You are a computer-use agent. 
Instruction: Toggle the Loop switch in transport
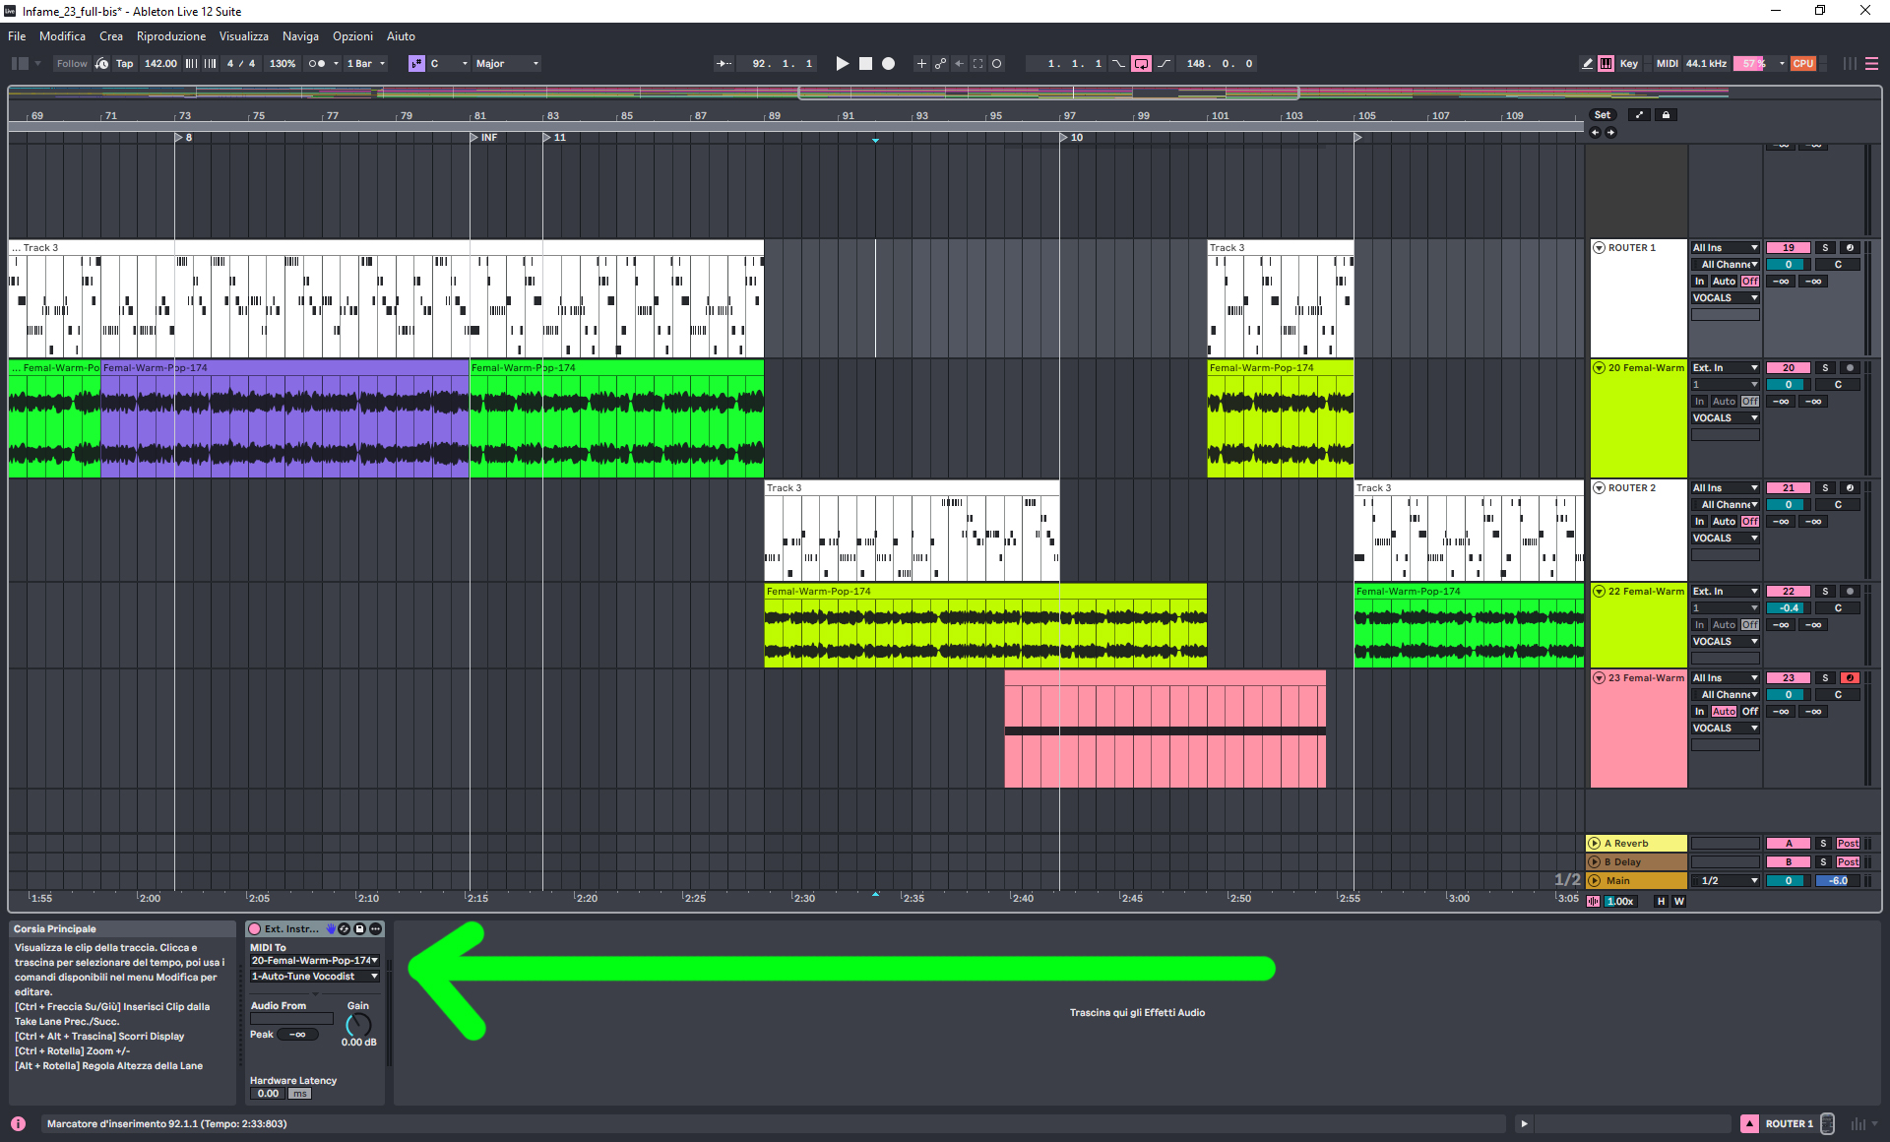[x=1141, y=64]
